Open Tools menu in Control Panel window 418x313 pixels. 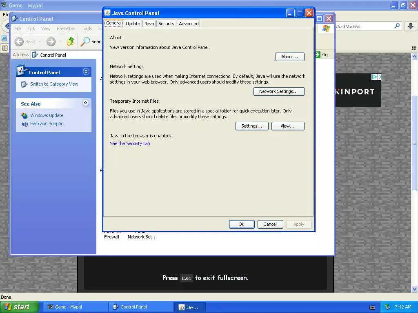[x=87, y=29]
